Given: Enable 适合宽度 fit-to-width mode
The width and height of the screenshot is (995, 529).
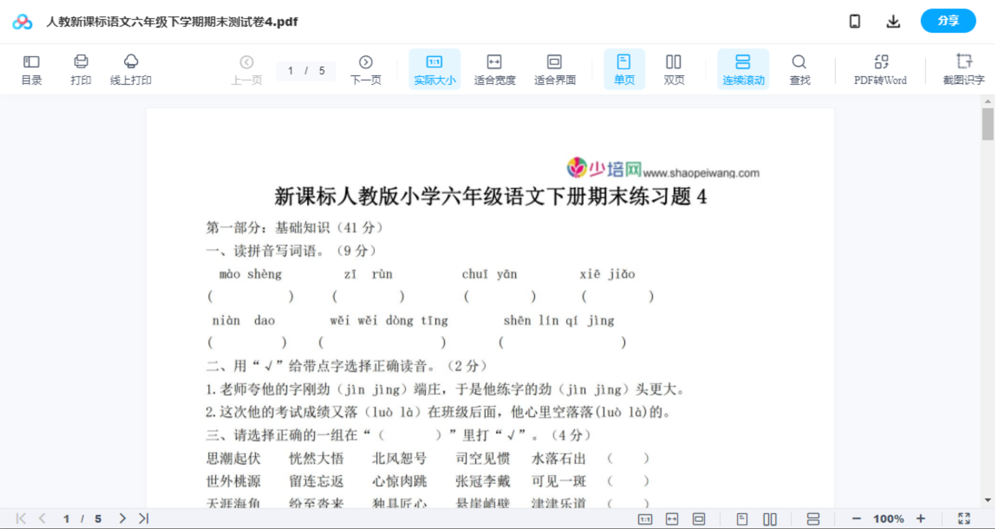Looking at the screenshot, I should pyautogui.click(x=495, y=69).
